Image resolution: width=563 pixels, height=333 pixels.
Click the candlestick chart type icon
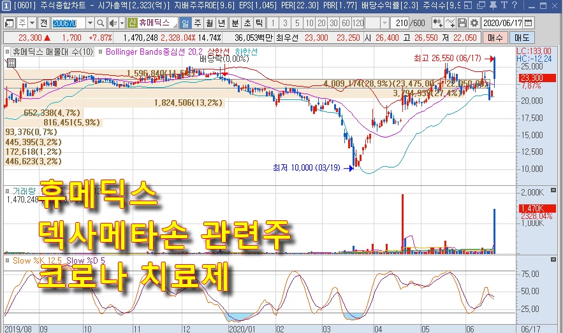tap(437, 24)
